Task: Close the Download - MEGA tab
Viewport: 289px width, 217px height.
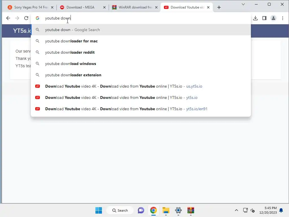Action: (x=104, y=7)
